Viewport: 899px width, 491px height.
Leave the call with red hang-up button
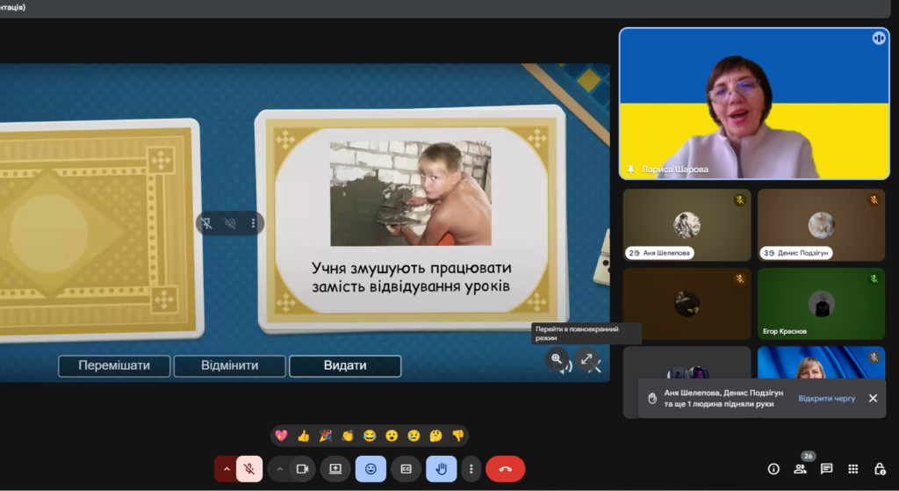point(505,469)
